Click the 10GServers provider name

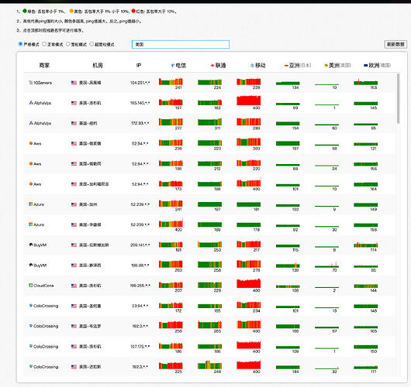(43, 83)
